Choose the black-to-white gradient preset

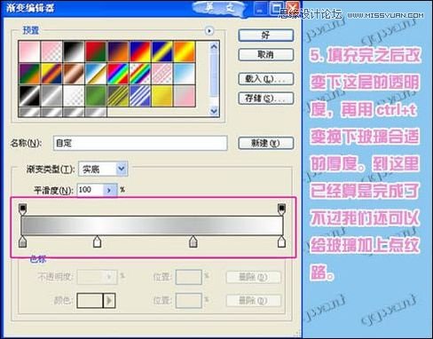(74, 51)
